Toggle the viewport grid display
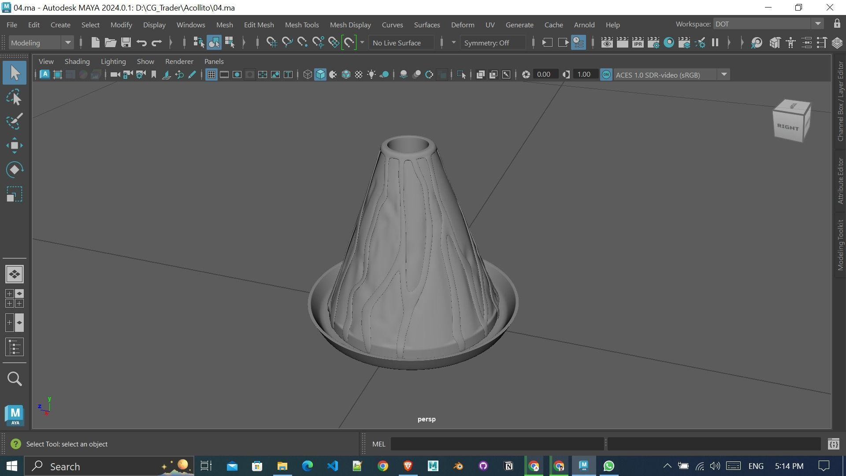Image resolution: width=846 pixels, height=476 pixels. [211, 74]
